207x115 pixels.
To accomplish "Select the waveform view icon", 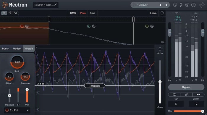I will (16, 13).
